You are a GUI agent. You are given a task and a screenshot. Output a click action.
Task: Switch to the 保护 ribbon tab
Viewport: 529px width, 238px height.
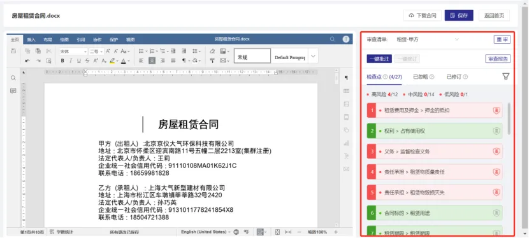(x=113, y=39)
